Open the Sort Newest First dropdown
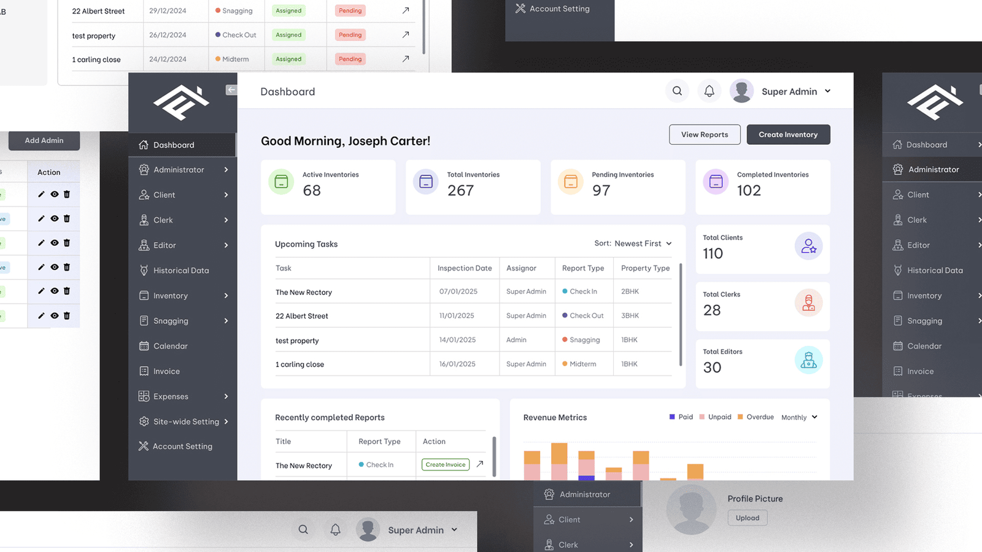Image resolution: width=982 pixels, height=552 pixels. click(x=633, y=243)
